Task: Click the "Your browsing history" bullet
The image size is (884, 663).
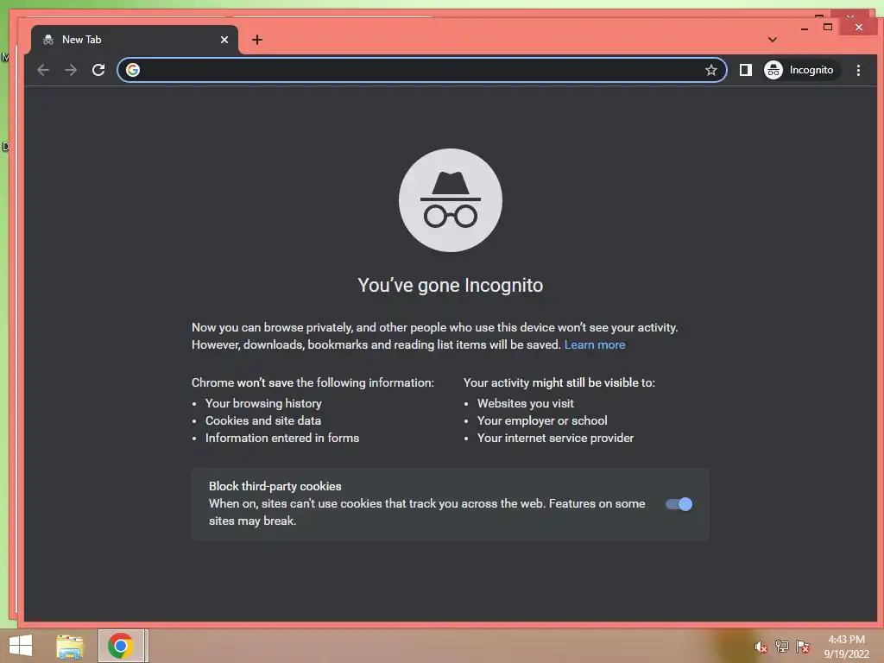Action: 263,403
